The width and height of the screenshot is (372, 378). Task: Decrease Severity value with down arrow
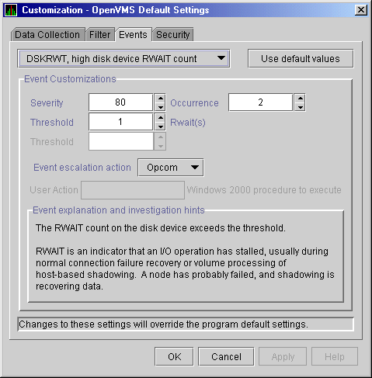coord(161,107)
